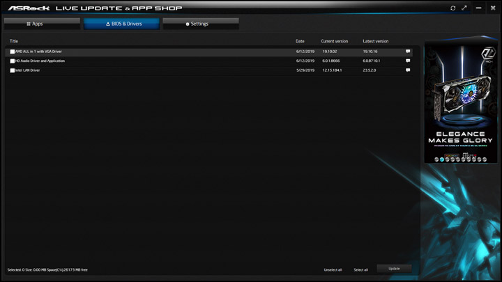Screen dimensions: 502x282
Task: Click Select all link
Action: tap(361, 270)
